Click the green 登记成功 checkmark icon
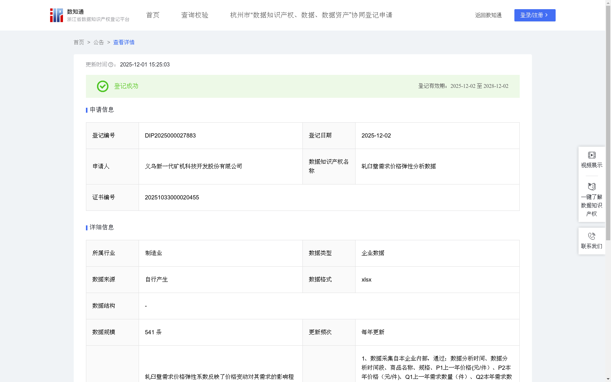Screen dimensions: 611x382 coord(103,86)
